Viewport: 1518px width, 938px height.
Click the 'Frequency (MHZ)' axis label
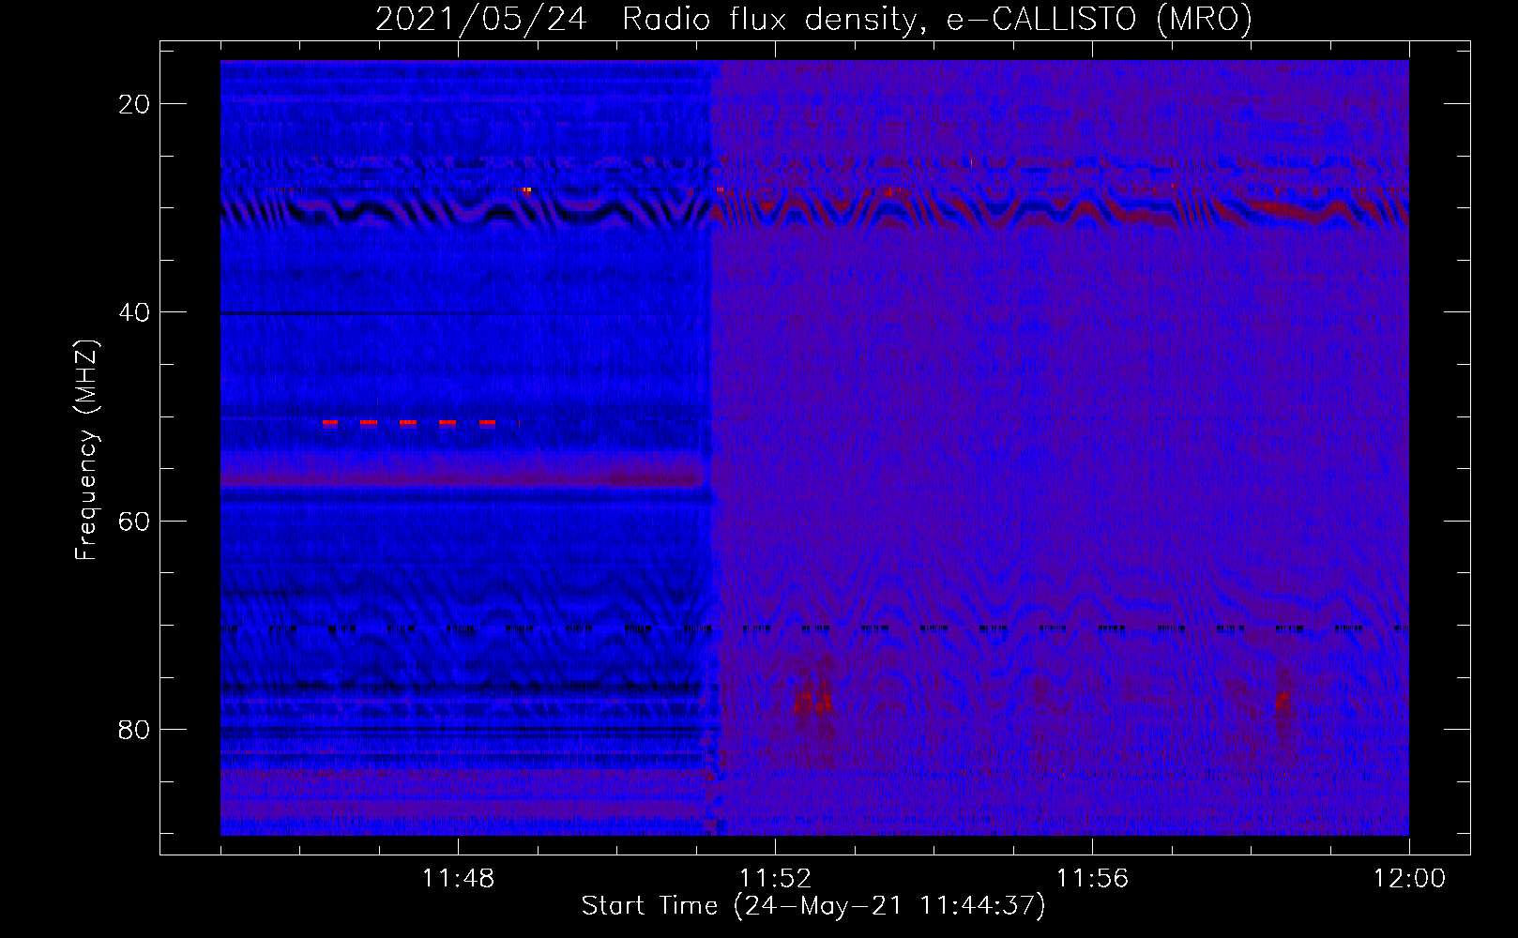click(x=86, y=450)
